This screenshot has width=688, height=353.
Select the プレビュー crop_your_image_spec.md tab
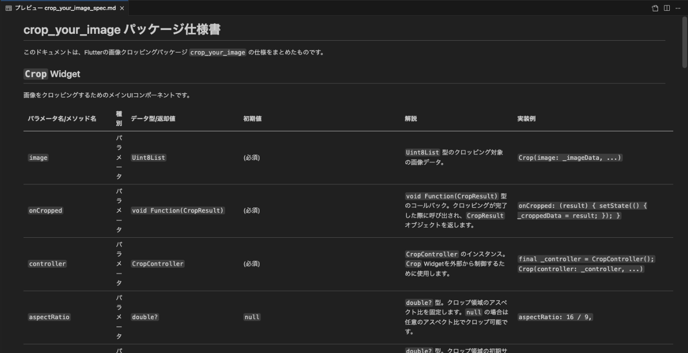point(65,8)
